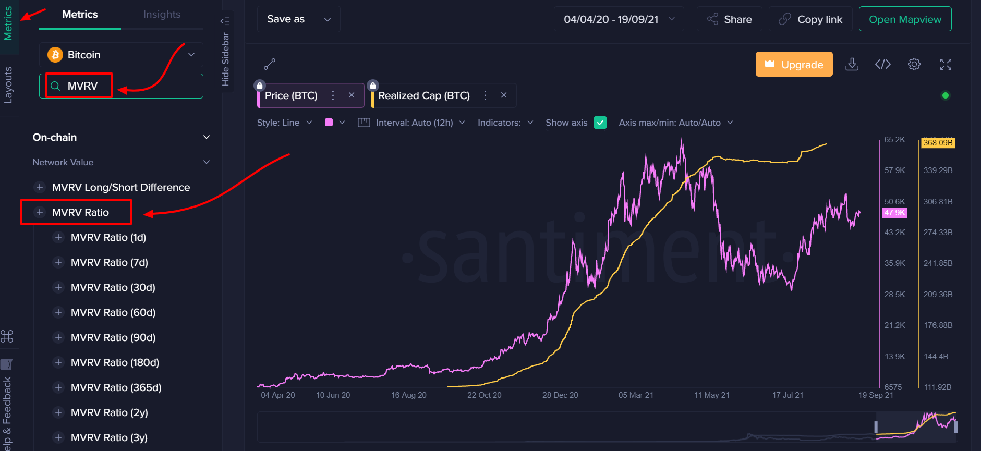Change the Style: Line dropdown

285,123
